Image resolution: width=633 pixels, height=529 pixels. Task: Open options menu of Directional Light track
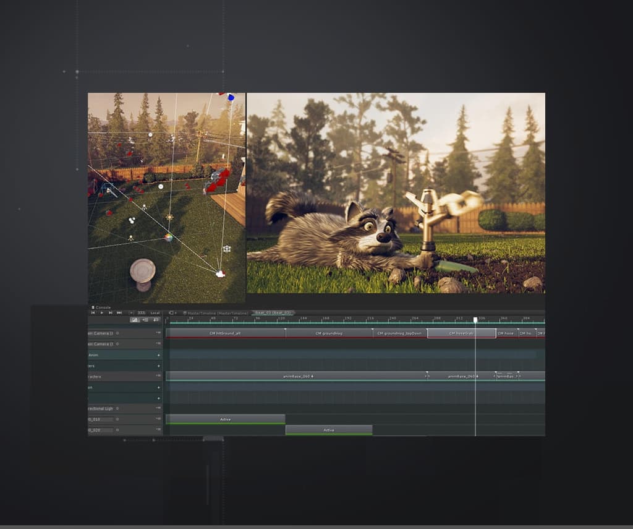coord(159,408)
